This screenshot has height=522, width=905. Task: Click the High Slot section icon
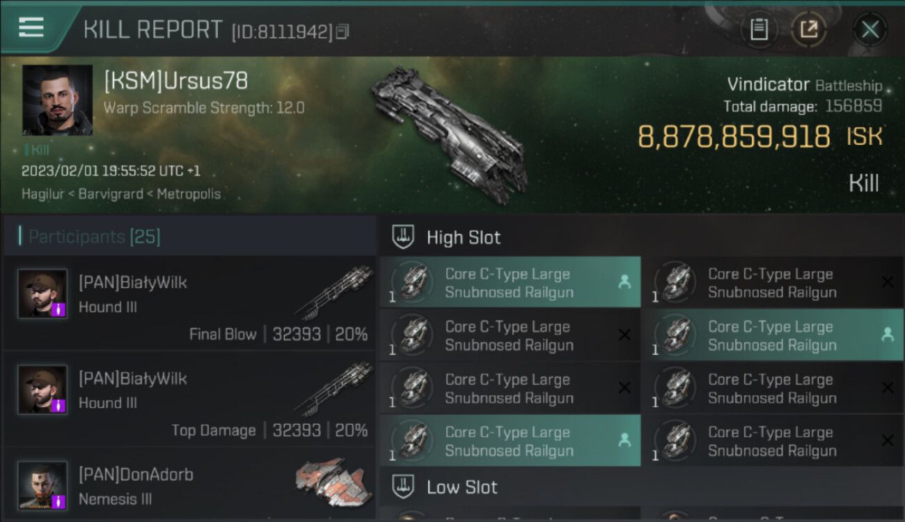[403, 237]
